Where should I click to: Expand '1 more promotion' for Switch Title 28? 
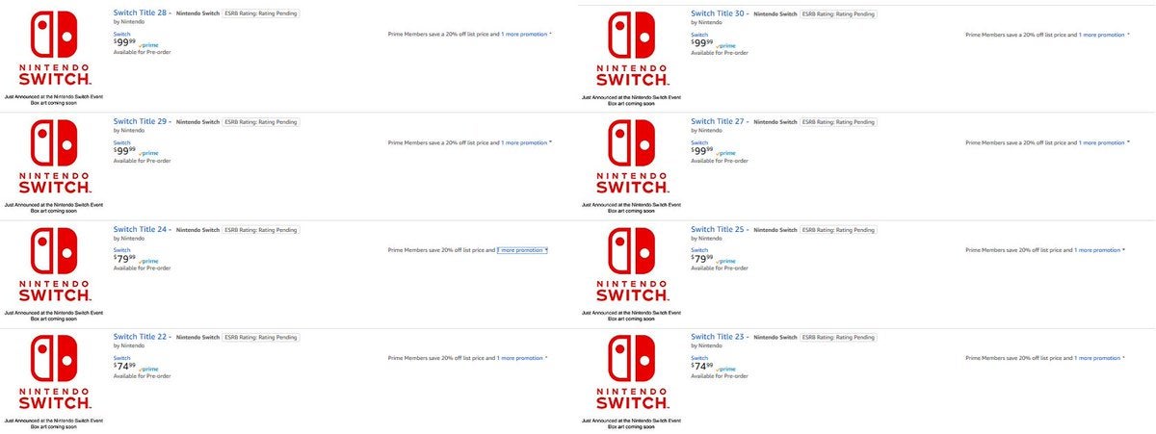[x=525, y=34]
